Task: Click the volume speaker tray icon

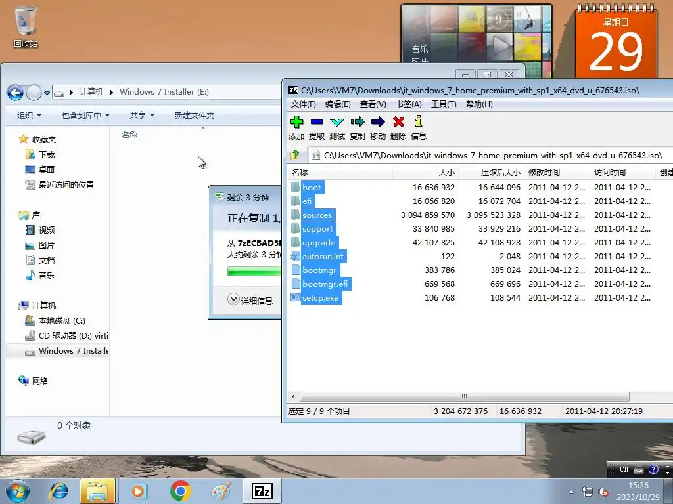Action: point(603,492)
